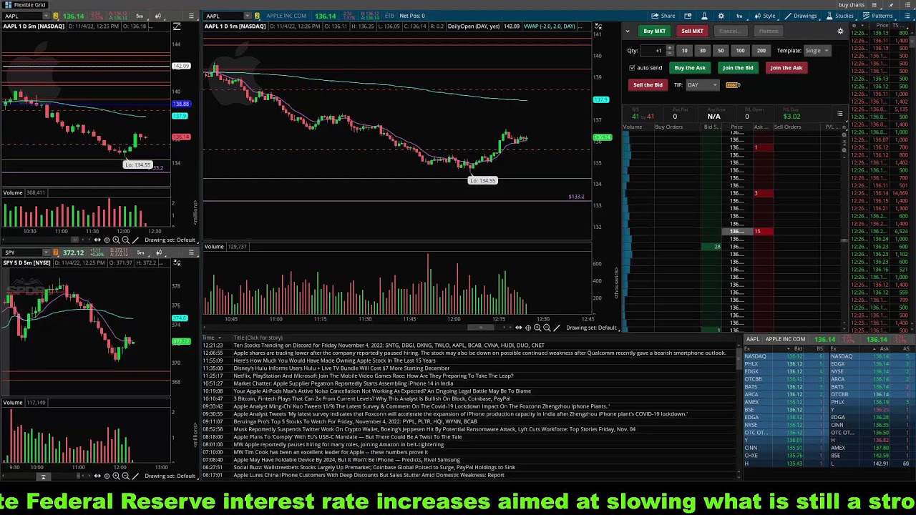
Task: Open SPY symbol dropdown arrow
Action: (46, 252)
